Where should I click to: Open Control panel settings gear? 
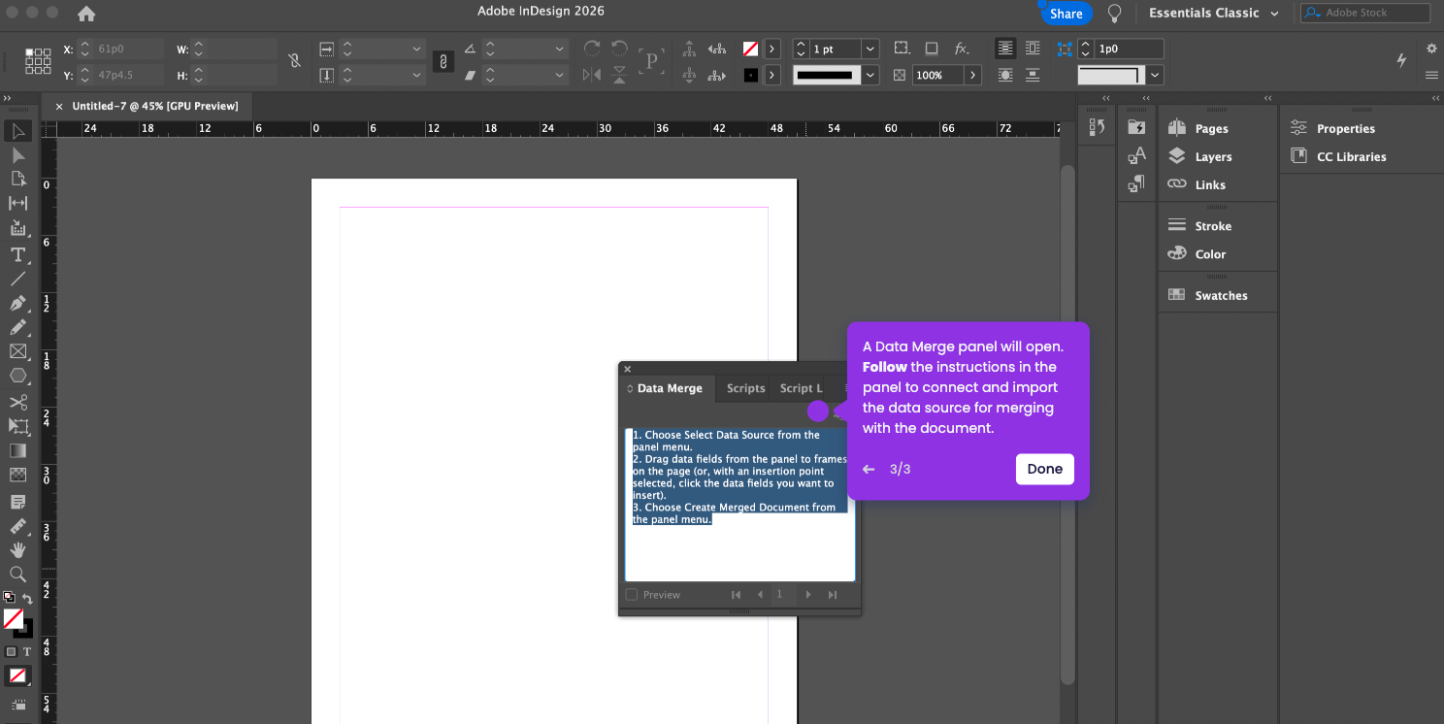coord(1431,48)
